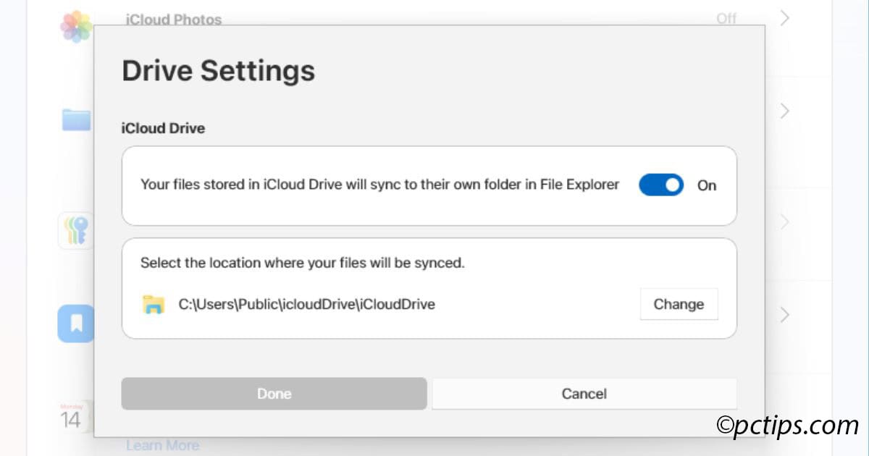Expand the Passwords row chevron in background
869x456 pixels.
pyautogui.click(x=784, y=222)
